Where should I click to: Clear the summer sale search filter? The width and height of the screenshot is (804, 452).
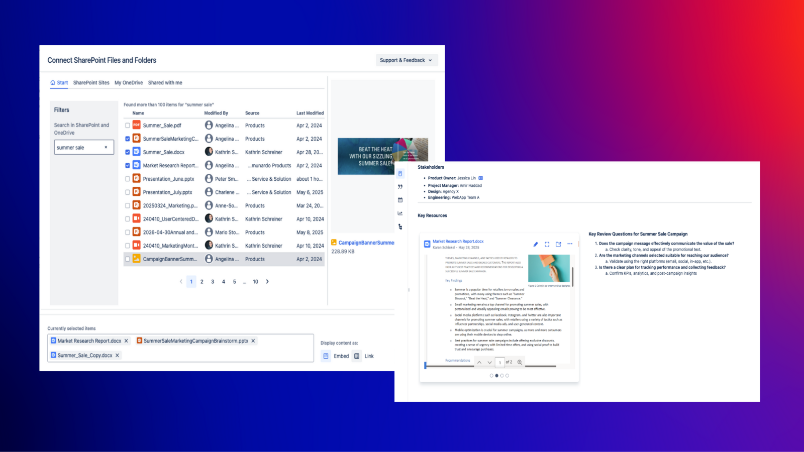(x=106, y=147)
